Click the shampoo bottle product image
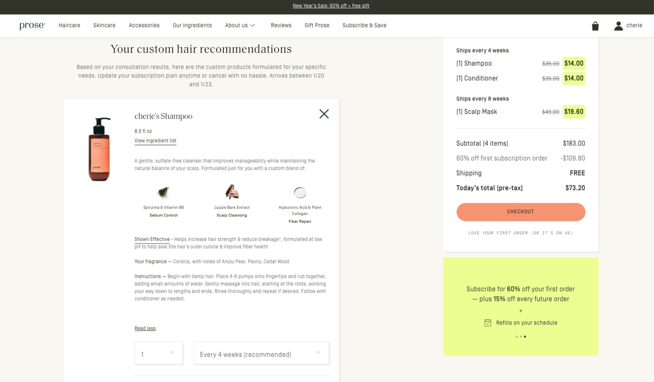654x382 pixels. [x=99, y=149]
